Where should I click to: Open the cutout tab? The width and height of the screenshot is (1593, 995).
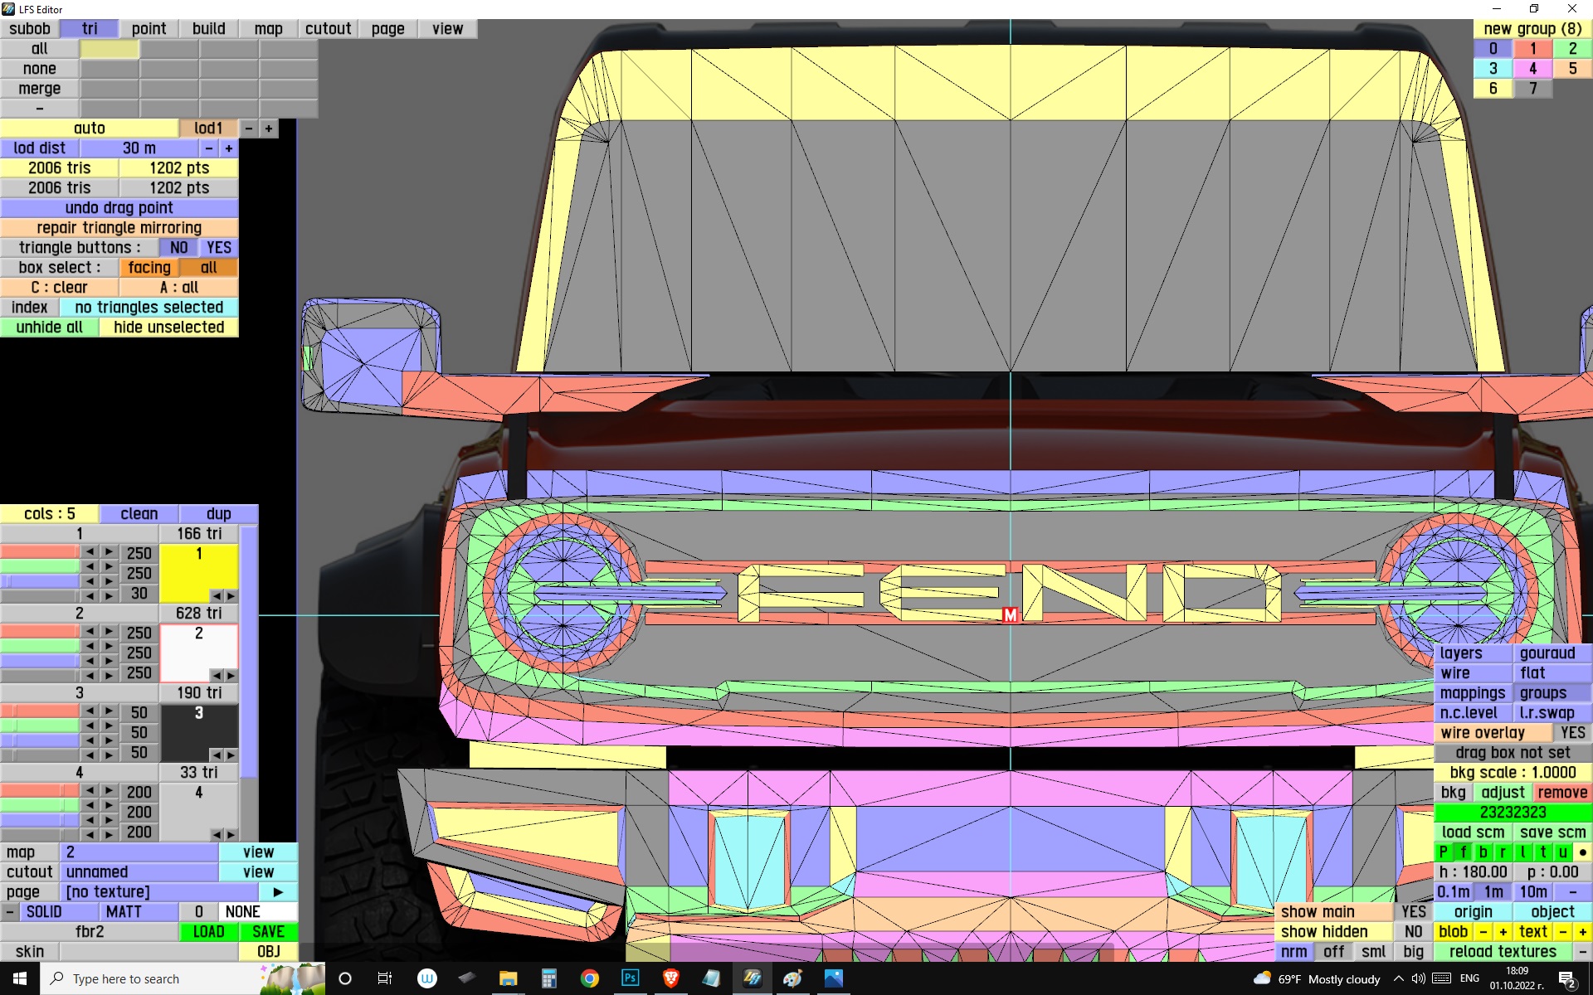[328, 29]
